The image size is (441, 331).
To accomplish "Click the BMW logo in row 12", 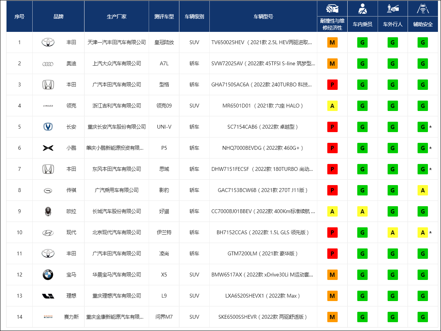I will [x=48, y=275].
